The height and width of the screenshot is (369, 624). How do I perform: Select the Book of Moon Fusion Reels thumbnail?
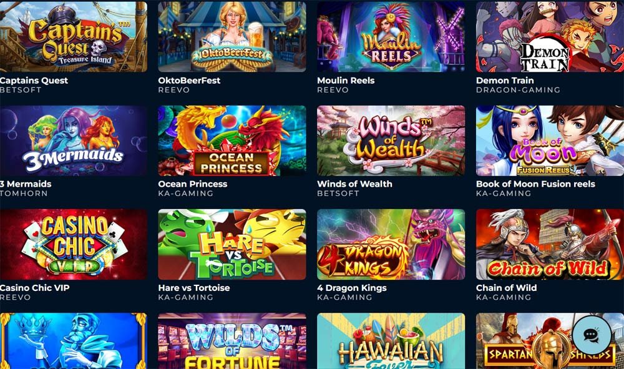point(550,140)
